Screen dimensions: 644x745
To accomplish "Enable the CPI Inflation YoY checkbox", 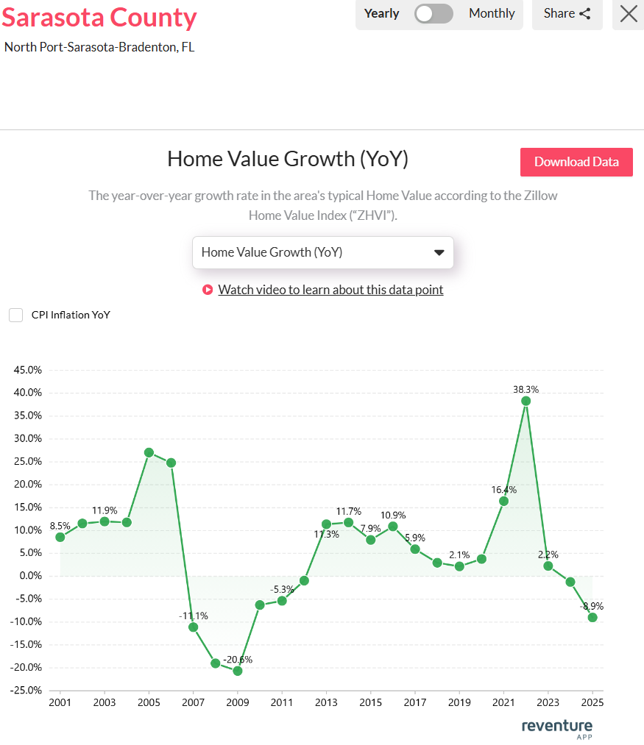I will pos(15,315).
